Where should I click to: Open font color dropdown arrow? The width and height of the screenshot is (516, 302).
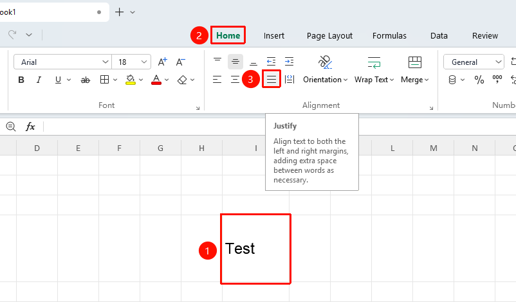click(167, 80)
